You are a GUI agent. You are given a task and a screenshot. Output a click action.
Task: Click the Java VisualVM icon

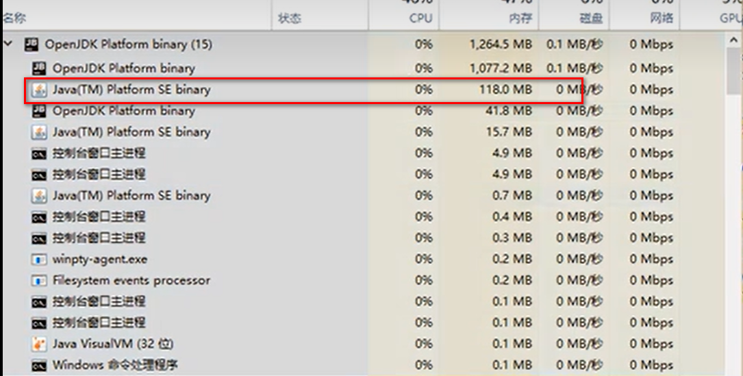click(39, 344)
